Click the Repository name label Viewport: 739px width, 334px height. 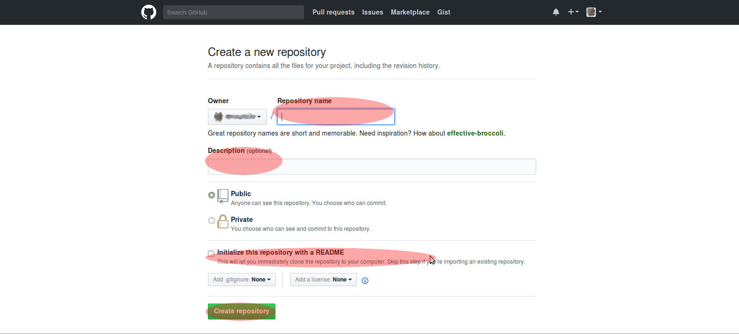[x=305, y=101]
